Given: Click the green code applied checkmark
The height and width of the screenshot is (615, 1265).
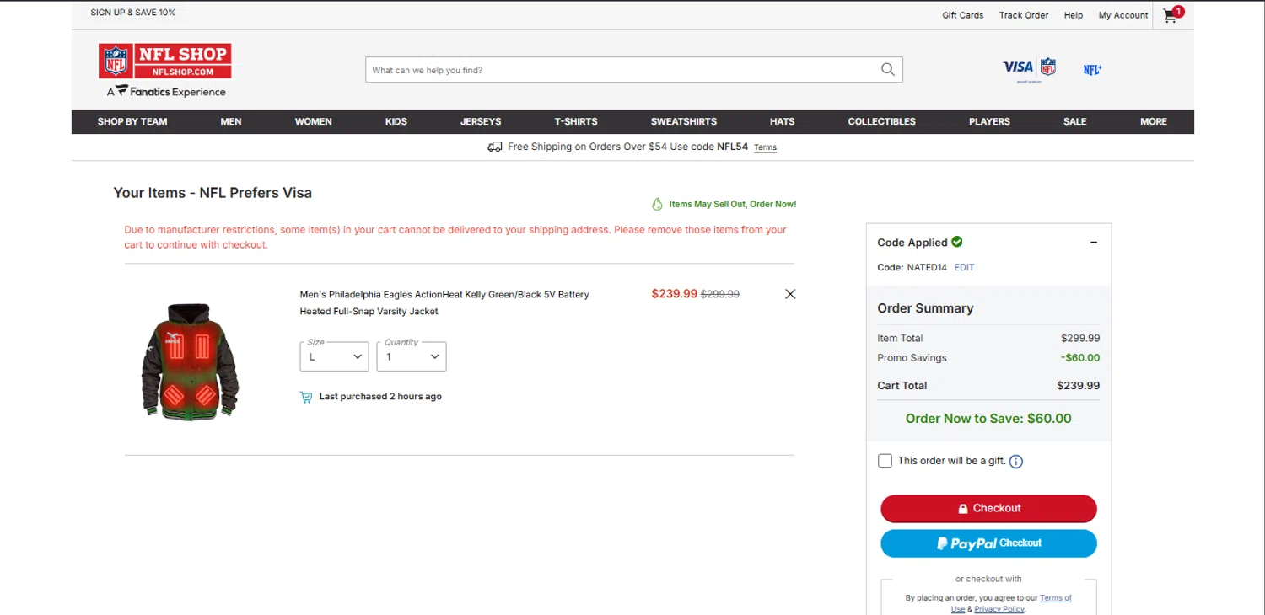Looking at the screenshot, I should pyautogui.click(x=957, y=242).
